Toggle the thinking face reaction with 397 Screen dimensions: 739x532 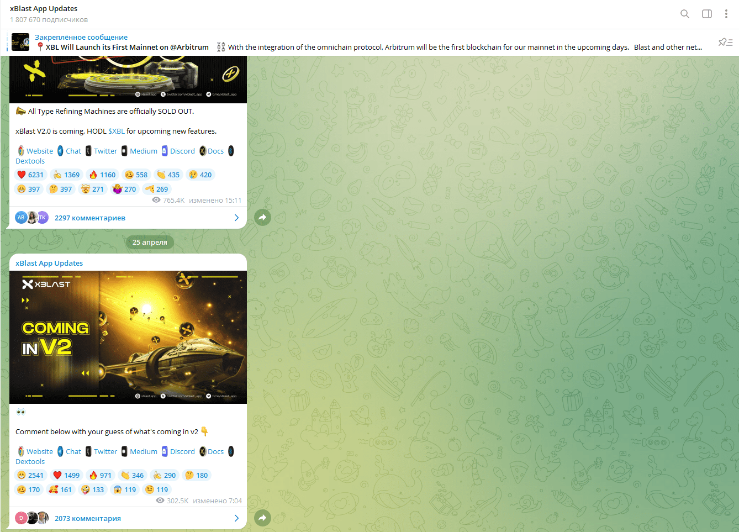click(61, 189)
